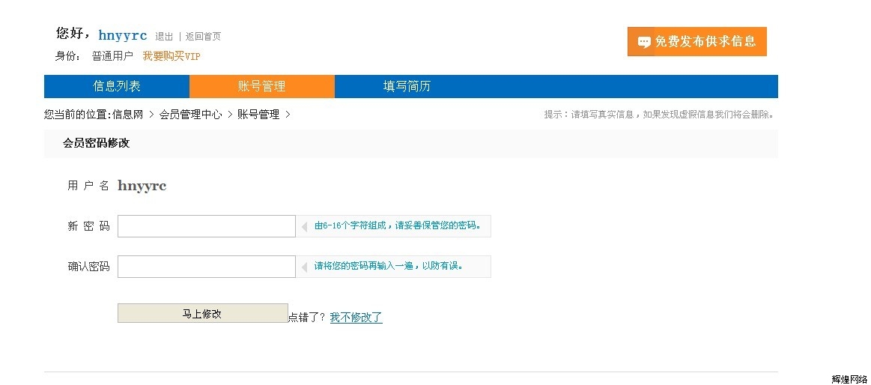Click the hnyyrc username link at top

pyautogui.click(x=123, y=35)
